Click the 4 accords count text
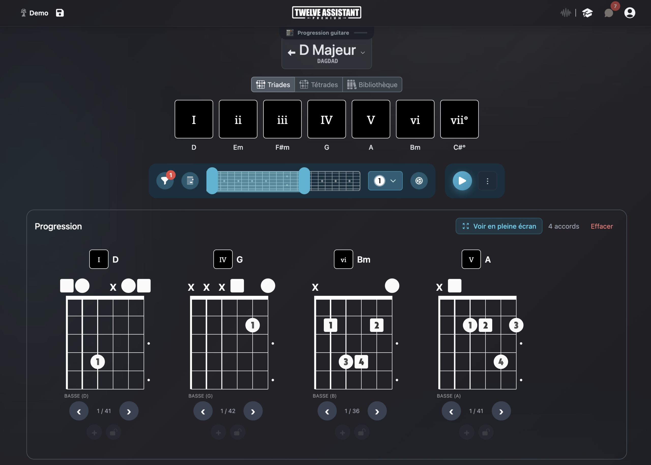 click(x=564, y=226)
